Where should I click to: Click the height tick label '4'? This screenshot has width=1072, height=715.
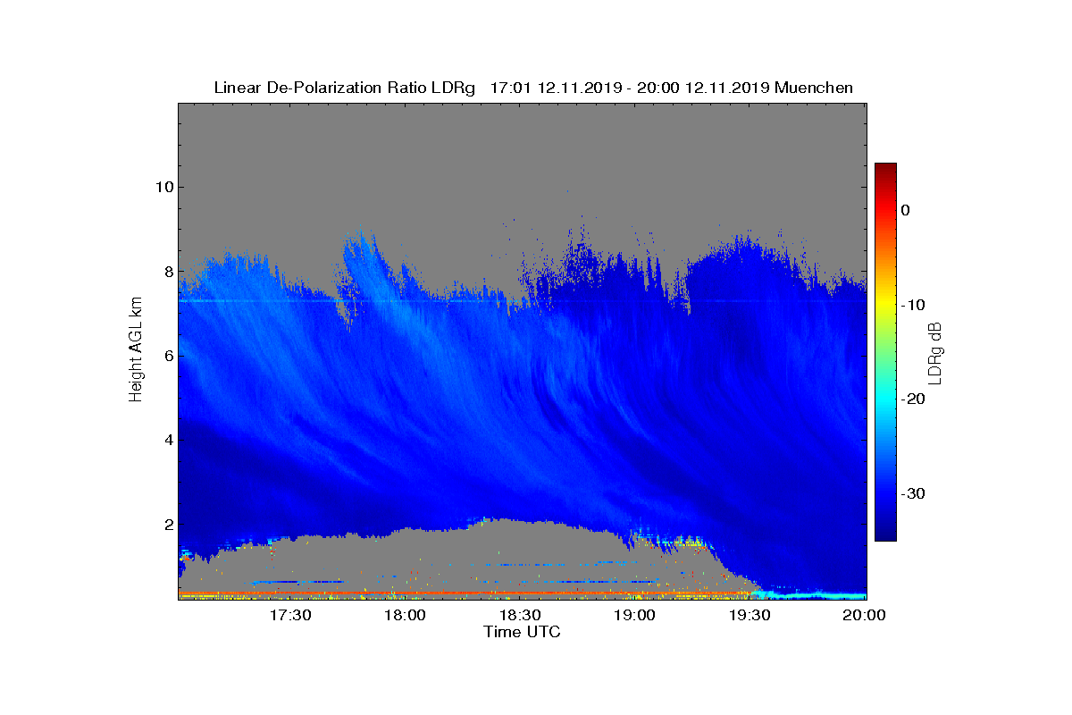pos(168,440)
